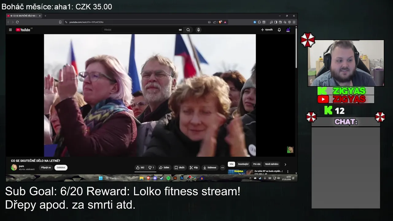Open the YouTube hamburger guide menu
This screenshot has height=221, width=393.
pos(10,30)
